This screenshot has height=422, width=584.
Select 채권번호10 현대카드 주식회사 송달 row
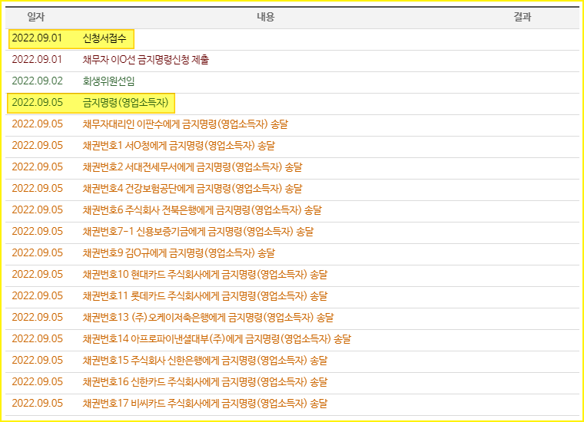pyautogui.click(x=205, y=275)
